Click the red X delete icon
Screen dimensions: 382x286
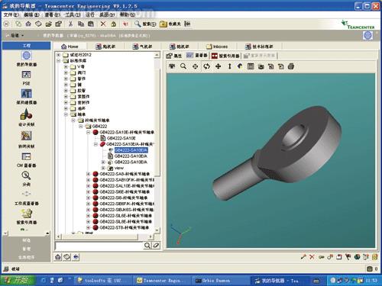click(103, 24)
